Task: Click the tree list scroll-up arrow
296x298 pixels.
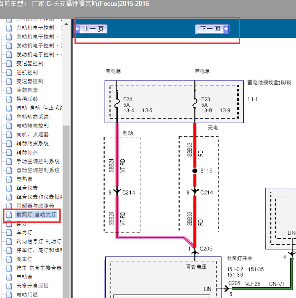Action: 66,24
